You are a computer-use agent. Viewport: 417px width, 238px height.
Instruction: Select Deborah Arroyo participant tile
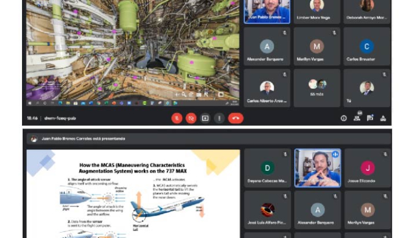[x=367, y=10]
